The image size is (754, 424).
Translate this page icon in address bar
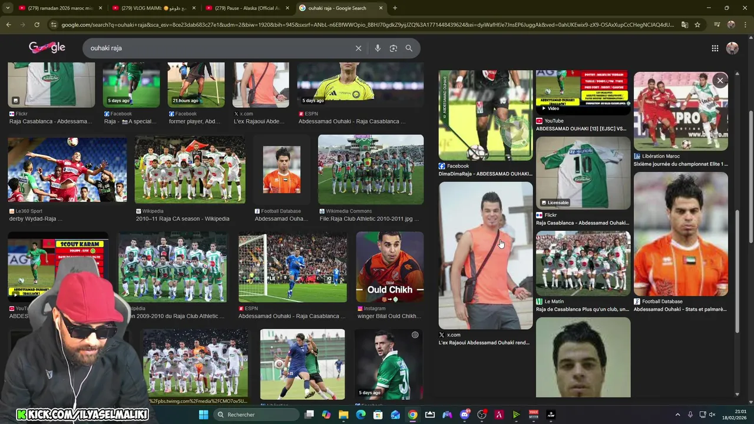point(684,25)
